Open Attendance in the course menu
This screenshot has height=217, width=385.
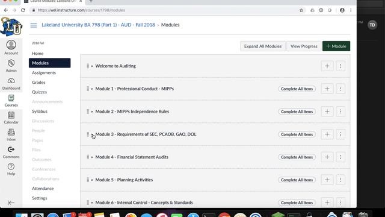[43, 189]
